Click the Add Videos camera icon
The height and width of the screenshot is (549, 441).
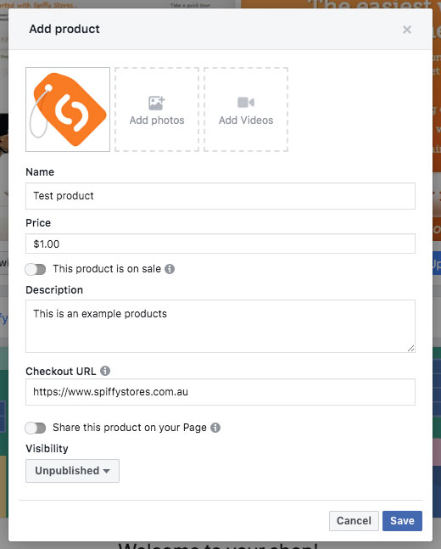pos(246,102)
